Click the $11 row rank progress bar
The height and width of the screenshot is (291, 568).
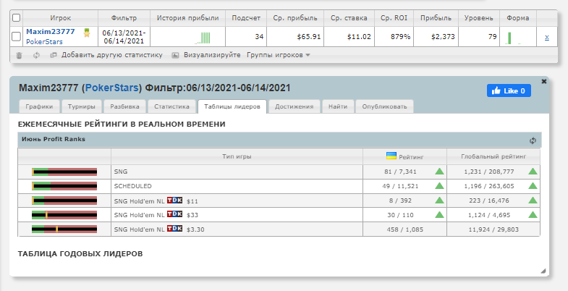pyautogui.click(x=64, y=201)
